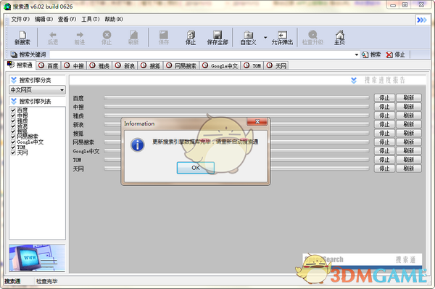Uncheck the 雅虎 search engine checkbox
The image size is (435, 289).
(x=13, y=121)
